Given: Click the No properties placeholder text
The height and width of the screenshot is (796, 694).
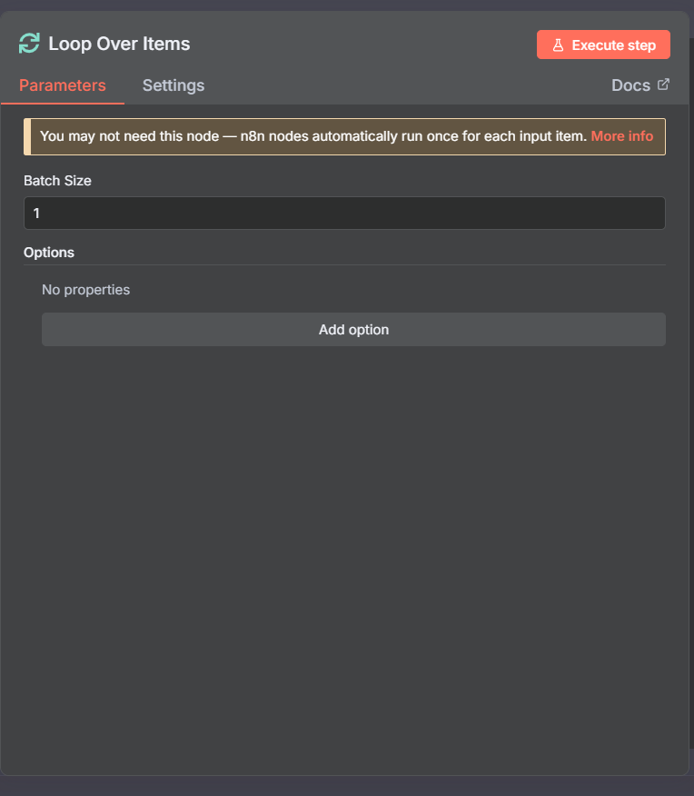Looking at the screenshot, I should [x=85, y=290].
